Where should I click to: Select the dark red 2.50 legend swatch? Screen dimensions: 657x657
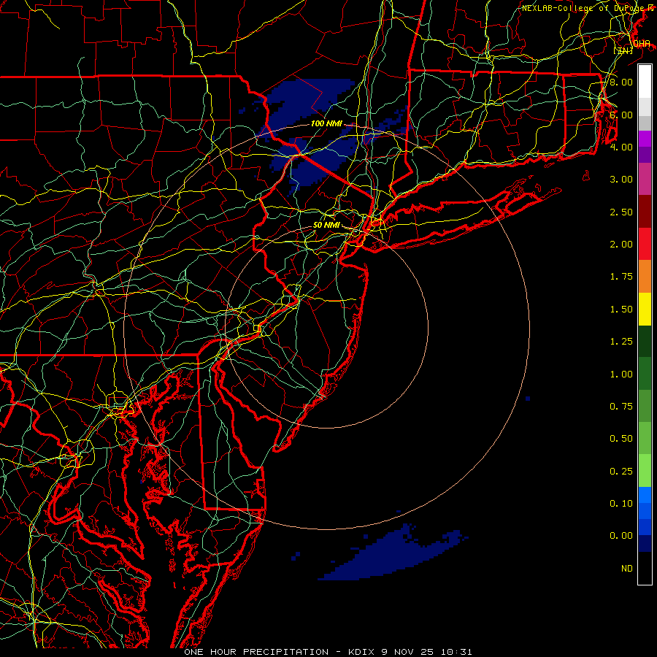click(645, 212)
